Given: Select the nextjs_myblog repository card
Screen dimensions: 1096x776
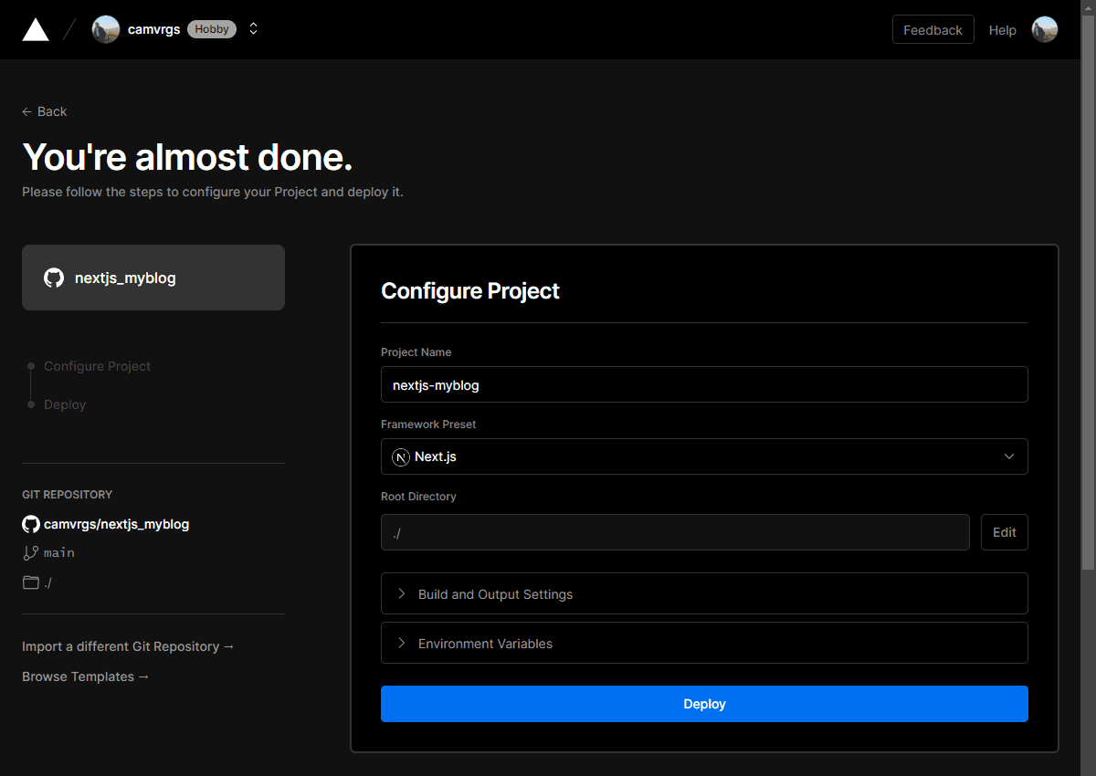Looking at the screenshot, I should [x=153, y=278].
